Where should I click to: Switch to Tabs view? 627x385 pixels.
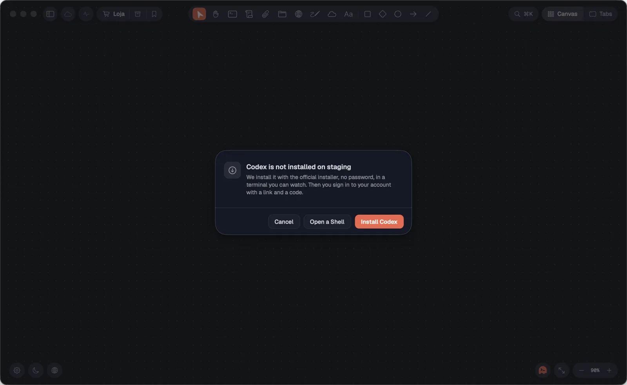(x=600, y=14)
